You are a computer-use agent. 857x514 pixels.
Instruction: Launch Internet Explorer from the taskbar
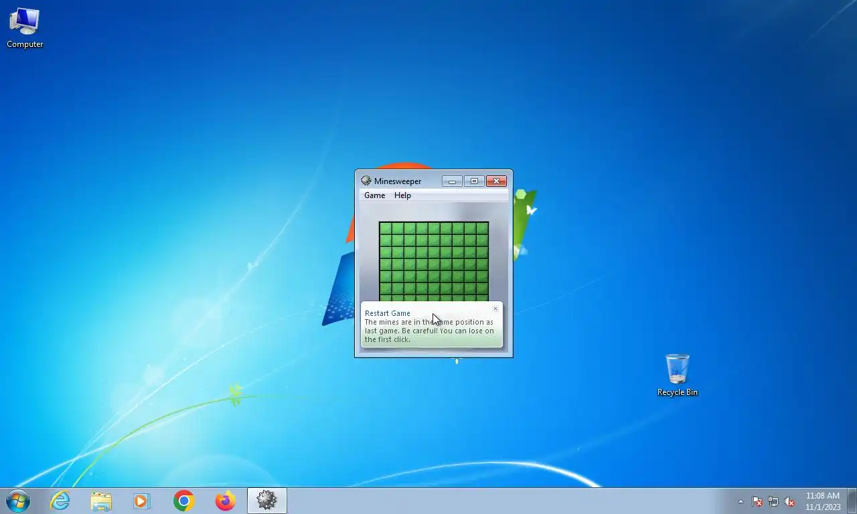point(60,501)
